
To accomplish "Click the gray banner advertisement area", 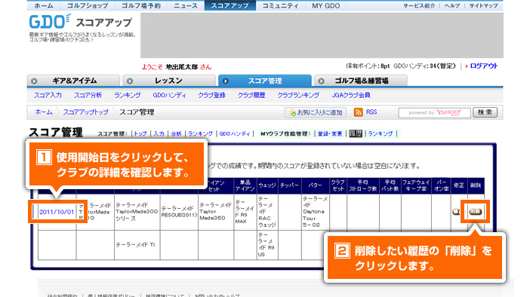I will [x=322, y=35].
